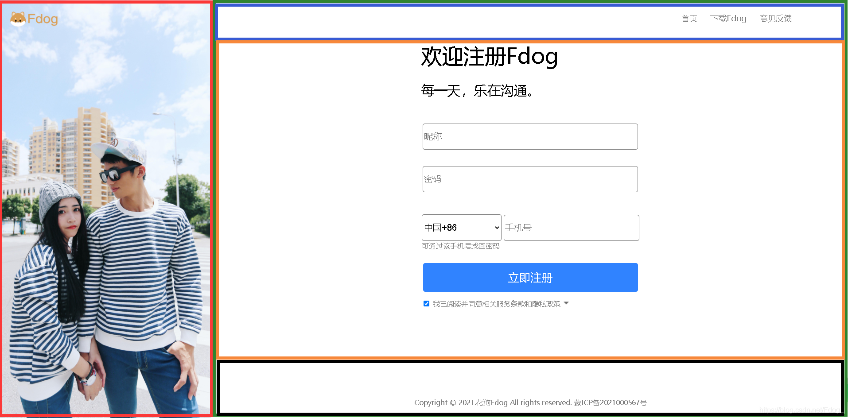Expand the privacy policy disclosure arrow
Screen dimensions: 848x418
566,304
